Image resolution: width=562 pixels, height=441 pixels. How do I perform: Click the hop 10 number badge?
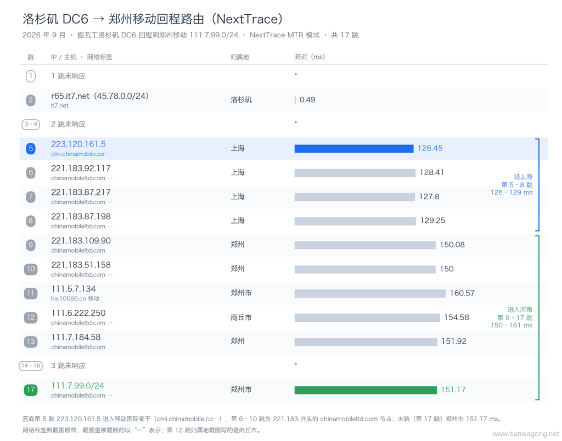pos(31,269)
